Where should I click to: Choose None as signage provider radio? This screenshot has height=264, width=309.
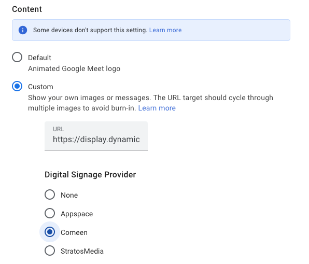pos(50,194)
